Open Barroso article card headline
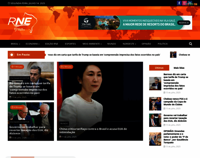Image resolution: width=200 pixels, height=158 pixels. [x=30, y=88]
